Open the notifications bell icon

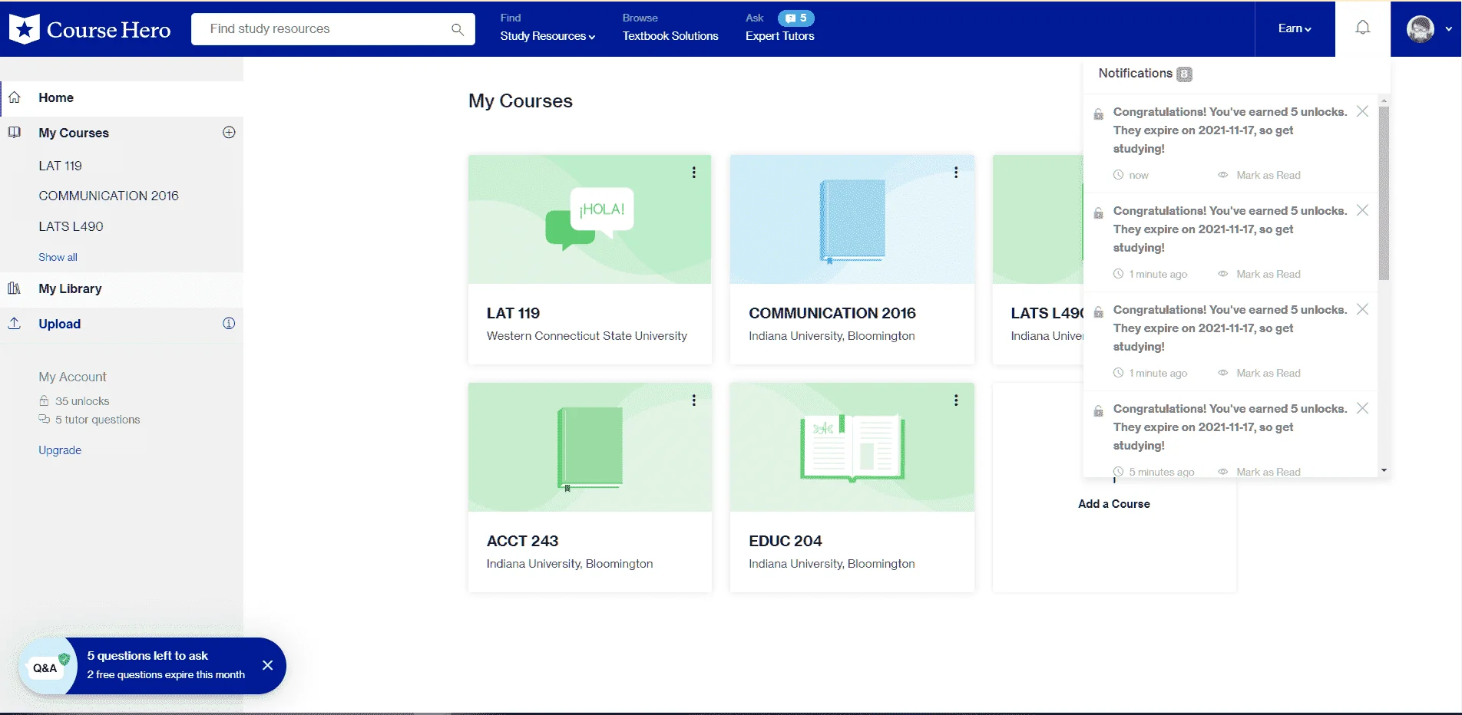click(1362, 28)
